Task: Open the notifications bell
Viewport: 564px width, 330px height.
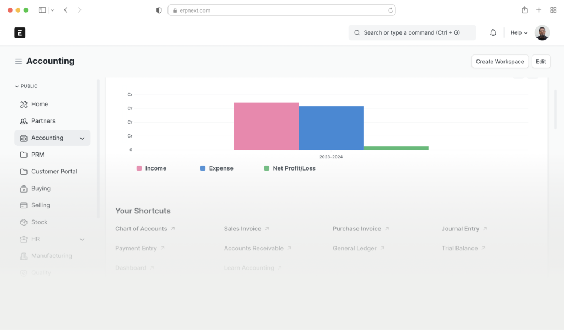Action: [493, 33]
